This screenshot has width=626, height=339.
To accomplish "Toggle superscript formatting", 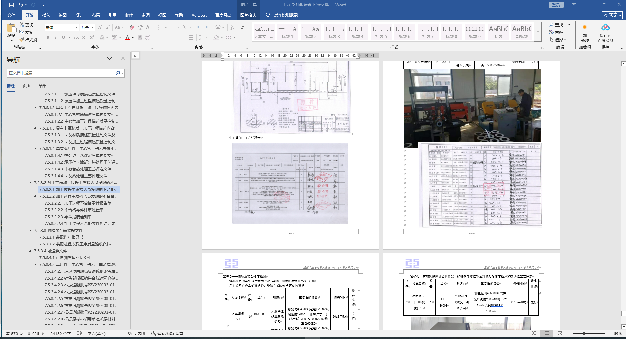I will pos(92,37).
